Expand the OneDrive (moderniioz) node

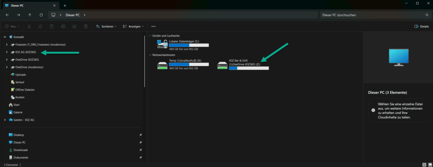(x=7, y=67)
